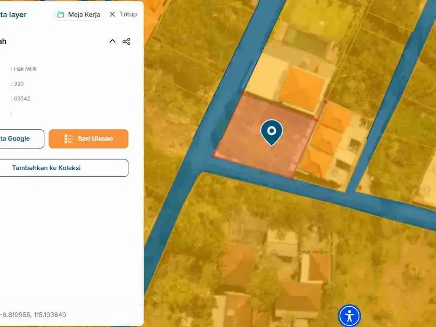Click Tambahkan ke Koleksi button
This screenshot has height=327, width=436.
click(x=64, y=168)
